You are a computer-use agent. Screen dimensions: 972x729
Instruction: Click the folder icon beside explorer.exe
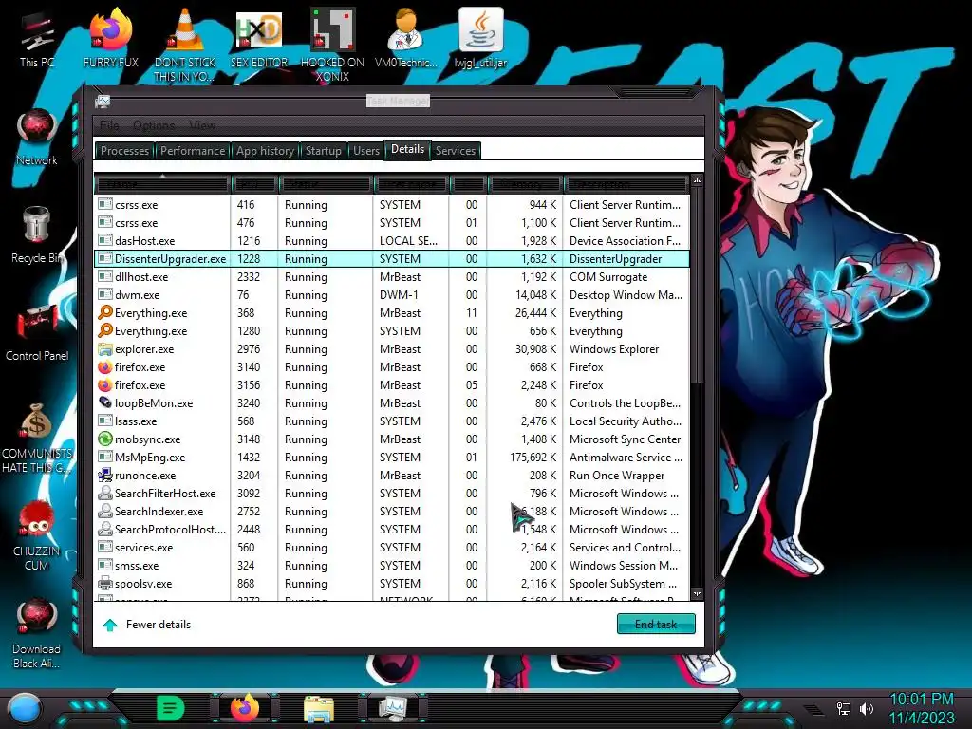[x=105, y=349]
